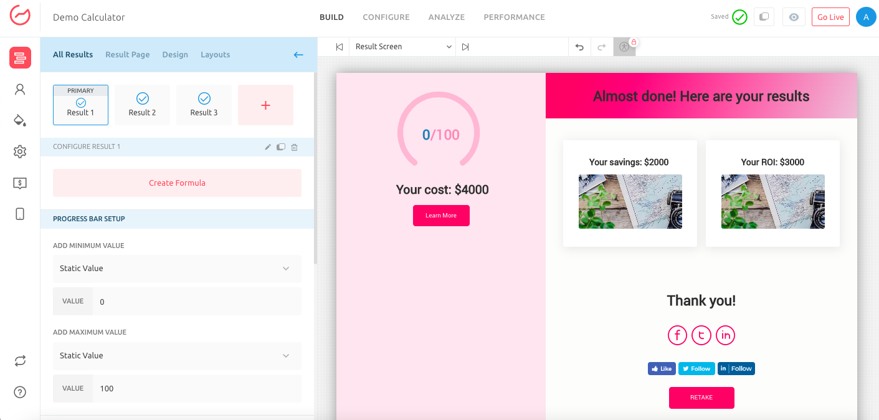
Task: Select the Result 2 card
Action: (142, 105)
